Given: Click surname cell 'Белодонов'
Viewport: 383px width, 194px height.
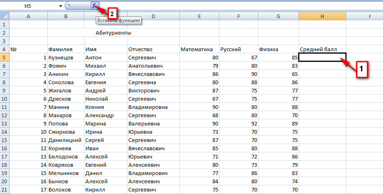Looking at the screenshot, I should click(66, 157).
